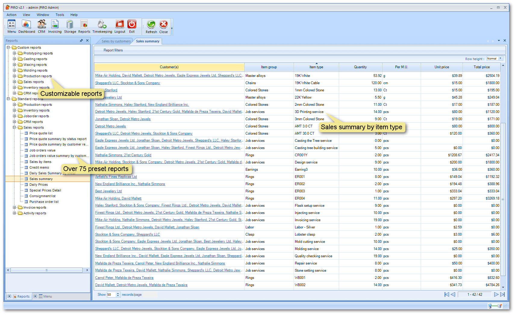The height and width of the screenshot is (315, 515).
Task: Open the Nathalie Simmons, 21st Century Gold link
Action: (x=123, y=155)
